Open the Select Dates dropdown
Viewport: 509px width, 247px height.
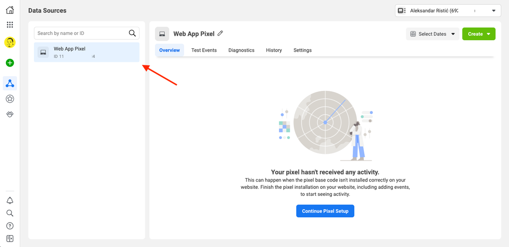(x=432, y=34)
